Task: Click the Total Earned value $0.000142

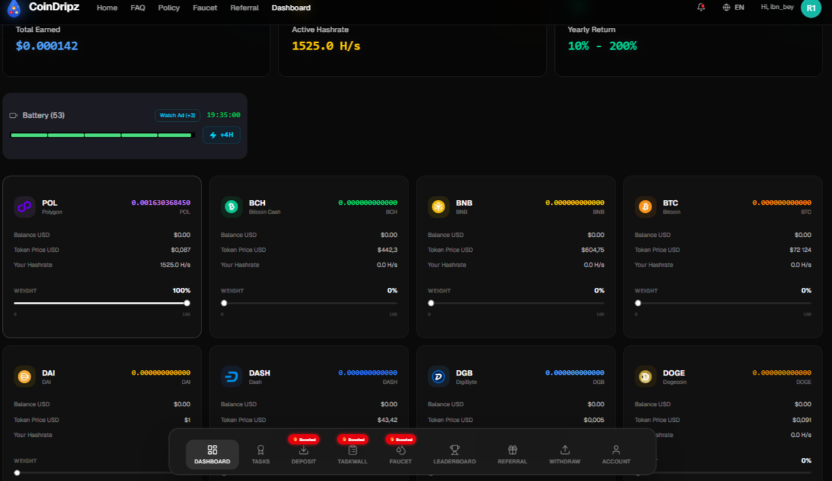Action: (x=47, y=46)
